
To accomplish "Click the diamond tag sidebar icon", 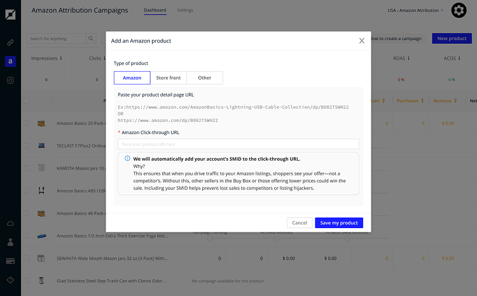I will click(10, 280).
